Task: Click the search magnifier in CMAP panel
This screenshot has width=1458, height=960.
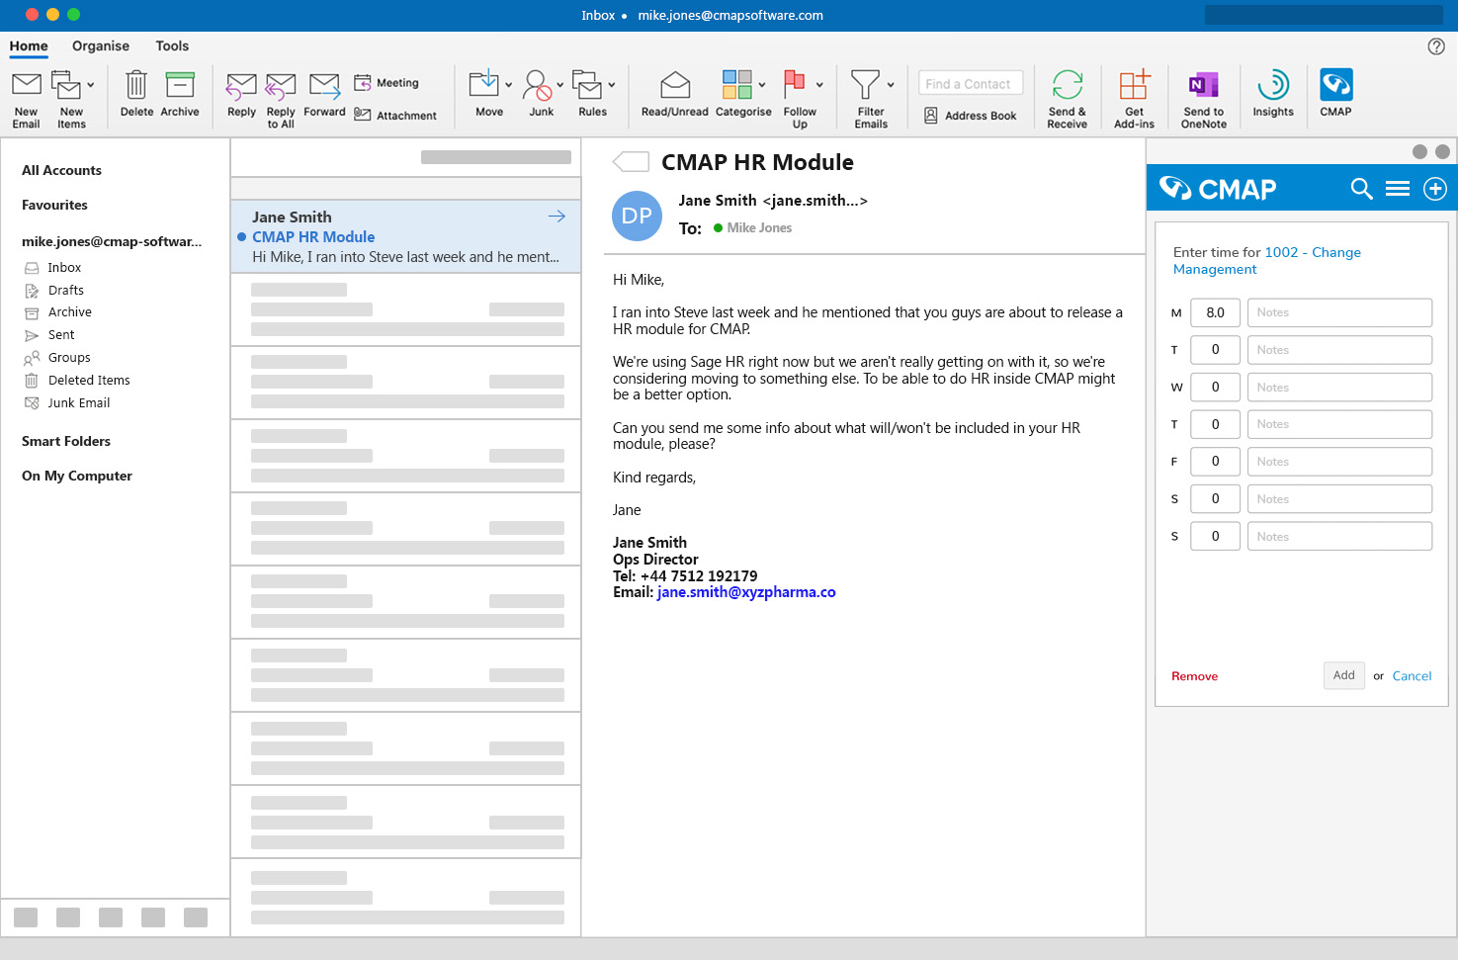Action: [1361, 189]
